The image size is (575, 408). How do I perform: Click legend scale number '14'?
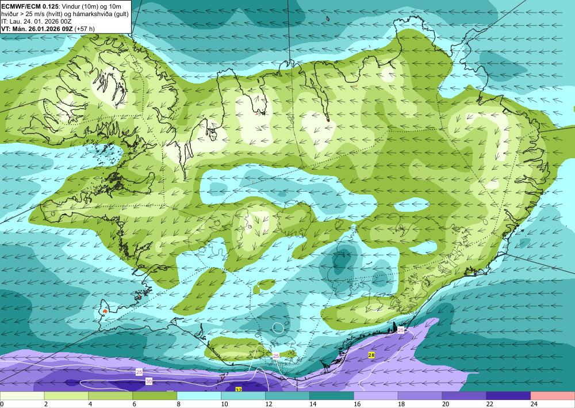click(313, 404)
